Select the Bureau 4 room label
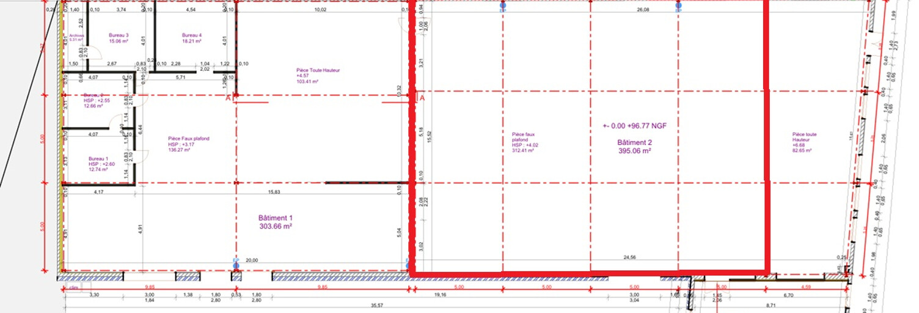Screen dimensions: 919x313 click(x=191, y=39)
